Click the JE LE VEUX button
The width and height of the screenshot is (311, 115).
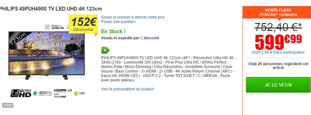point(278,85)
